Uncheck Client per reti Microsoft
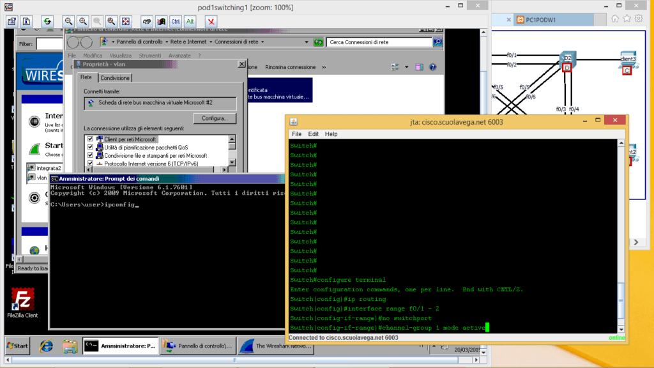 click(90, 139)
